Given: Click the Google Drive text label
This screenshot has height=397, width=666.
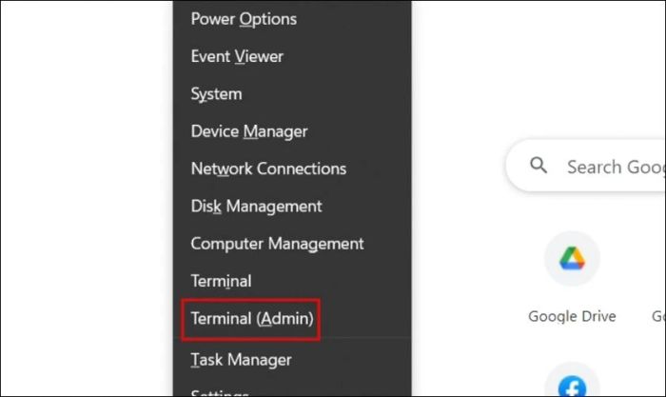Looking at the screenshot, I should point(572,316).
